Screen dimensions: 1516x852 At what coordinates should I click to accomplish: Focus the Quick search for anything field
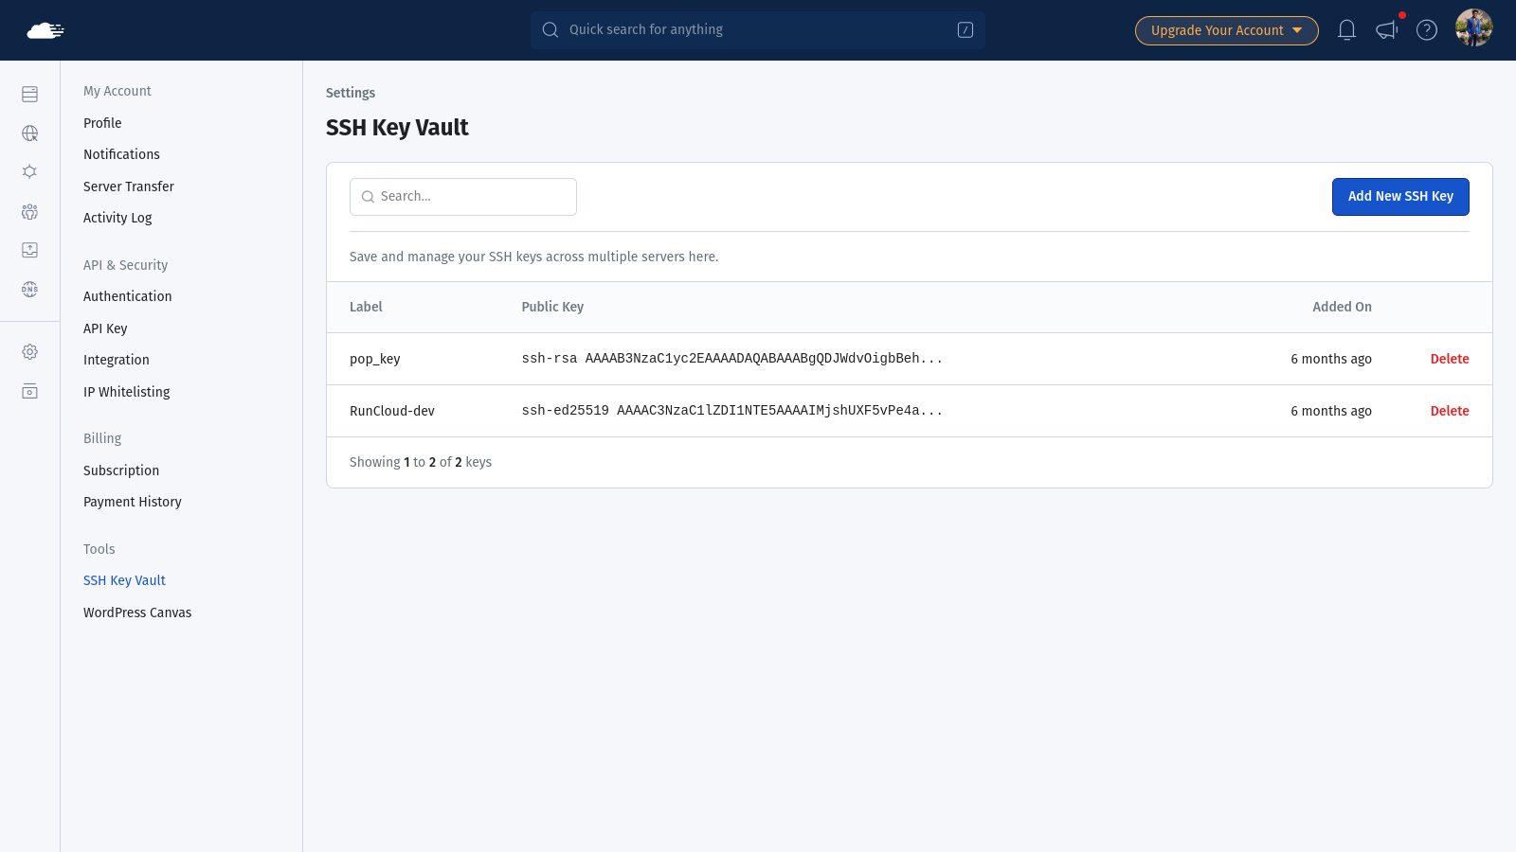pyautogui.click(x=758, y=30)
